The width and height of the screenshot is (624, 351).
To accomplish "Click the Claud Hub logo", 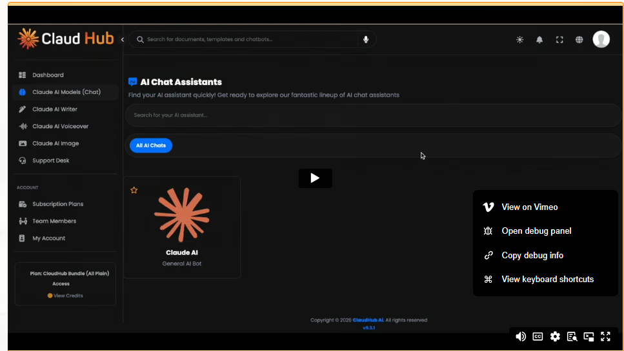I will click(x=66, y=39).
